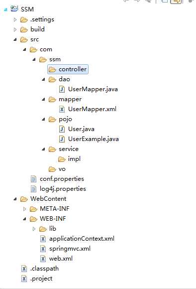
Task: Collapse the com package
Action: [24, 49]
